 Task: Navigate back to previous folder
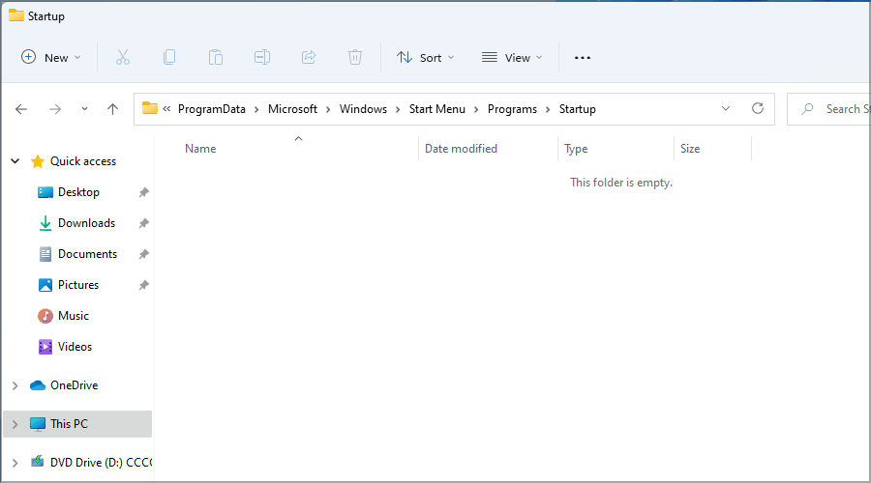[21, 109]
